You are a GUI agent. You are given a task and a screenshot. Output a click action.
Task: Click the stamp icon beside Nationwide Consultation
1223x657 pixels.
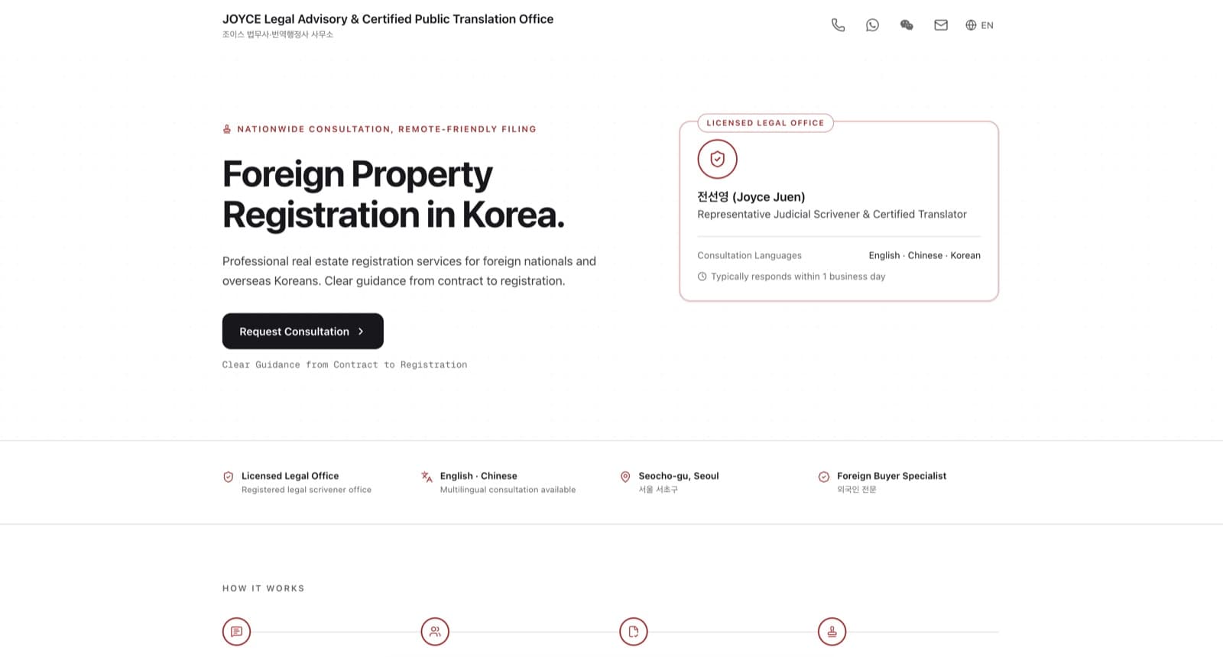point(227,129)
